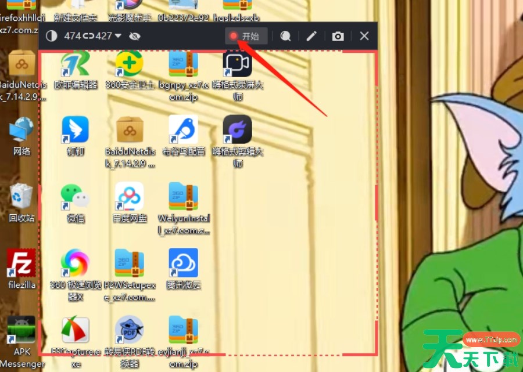Open 百度网盘 desktop shortcut
523x372 pixels.
[x=130, y=203]
